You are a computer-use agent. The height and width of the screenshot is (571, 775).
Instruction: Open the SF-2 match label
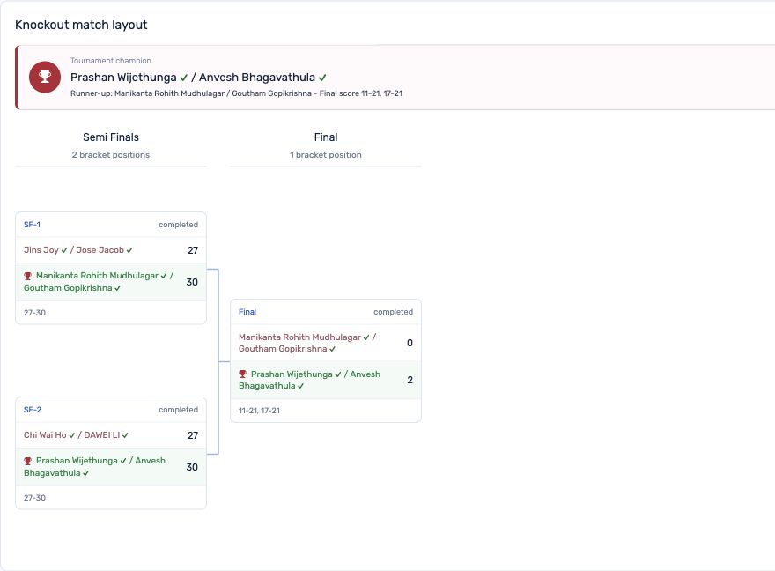(x=33, y=410)
